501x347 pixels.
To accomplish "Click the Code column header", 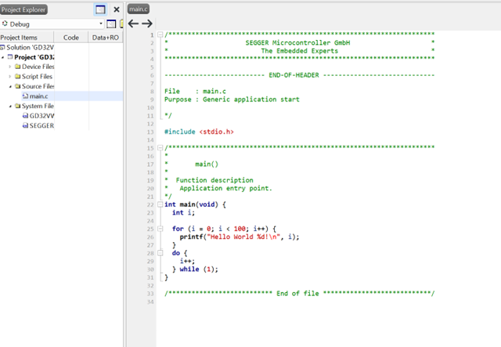I will (x=70, y=37).
